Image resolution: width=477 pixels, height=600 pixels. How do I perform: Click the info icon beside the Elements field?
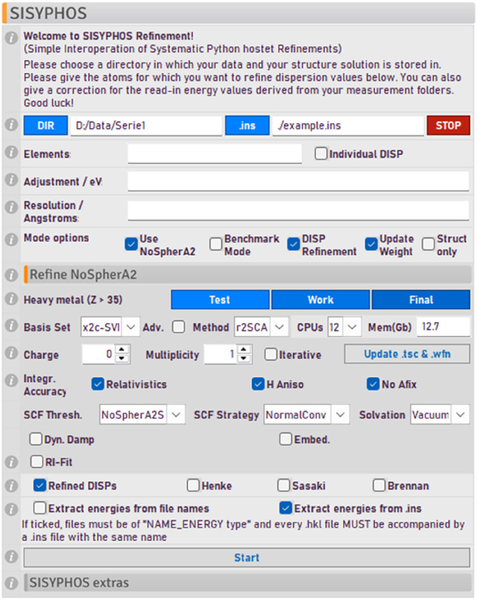[11, 153]
